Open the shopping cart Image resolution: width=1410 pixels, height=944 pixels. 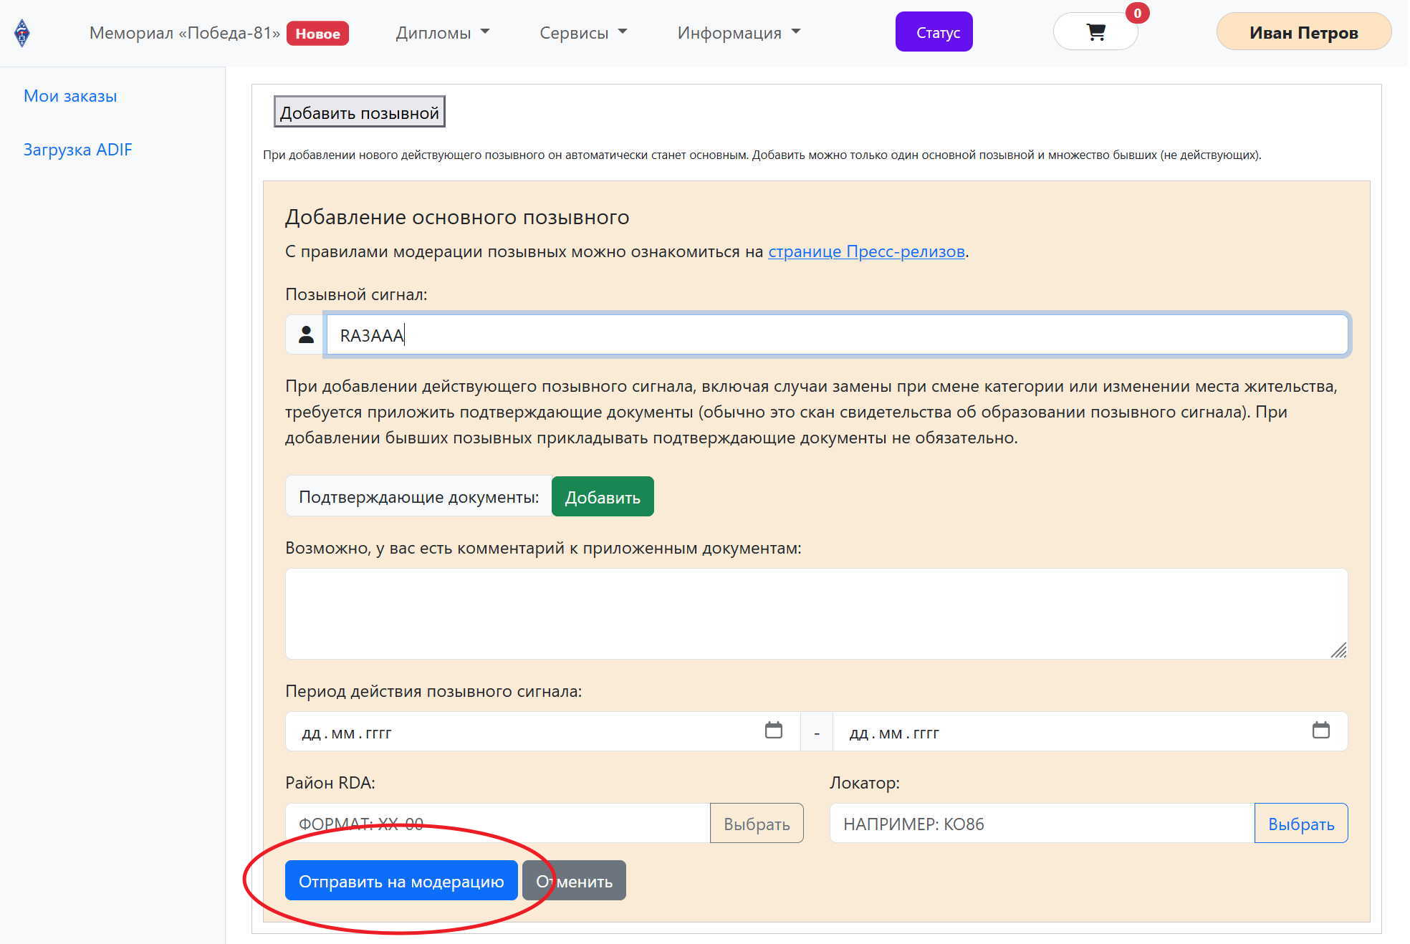(x=1095, y=32)
